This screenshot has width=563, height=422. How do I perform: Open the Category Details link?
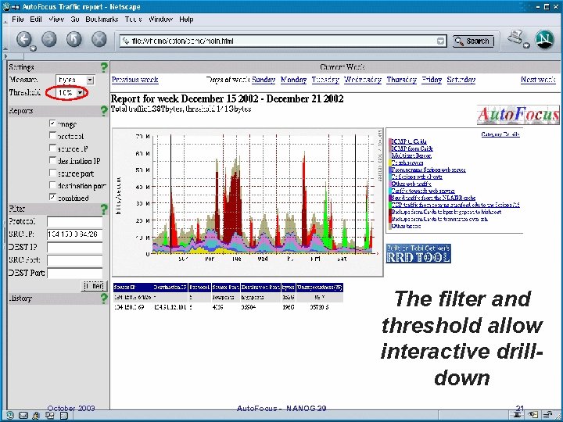pyautogui.click(x=500, y=134)
